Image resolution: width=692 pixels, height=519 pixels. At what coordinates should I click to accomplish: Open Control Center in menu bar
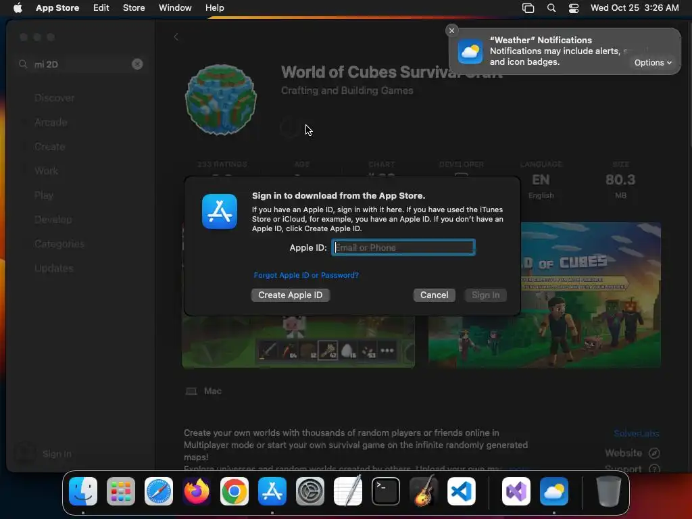pyautogui.click(x=574, y=8)
